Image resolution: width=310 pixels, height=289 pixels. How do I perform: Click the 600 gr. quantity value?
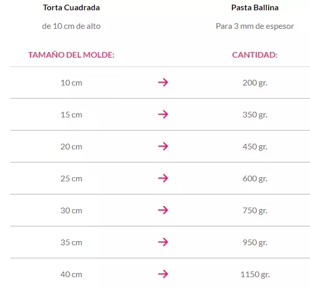pos(255,179)
